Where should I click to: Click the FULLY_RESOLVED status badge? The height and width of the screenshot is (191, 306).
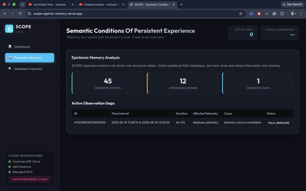coord(279,123)
